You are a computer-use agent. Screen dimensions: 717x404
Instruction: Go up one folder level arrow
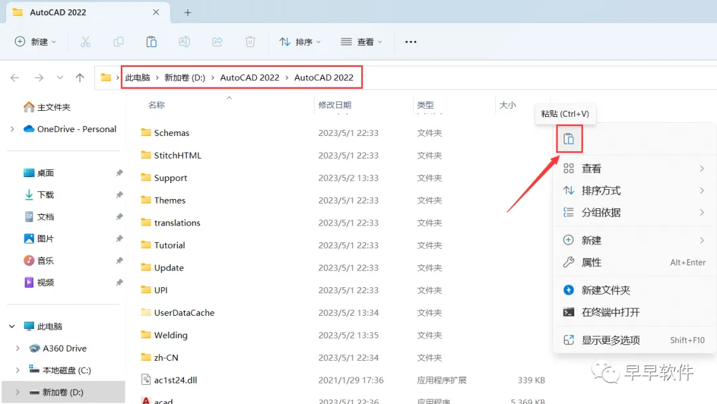pyautogui.click(x=80, y=78)
